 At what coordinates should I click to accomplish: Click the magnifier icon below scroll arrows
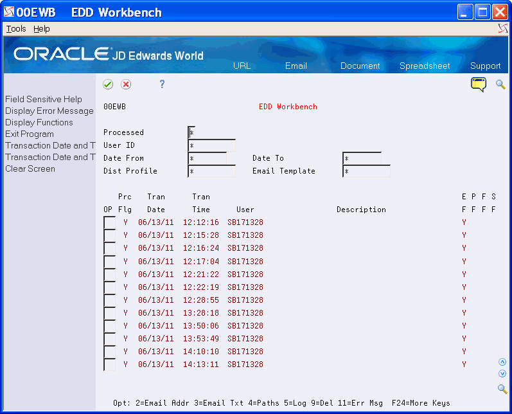pos(502,389)
